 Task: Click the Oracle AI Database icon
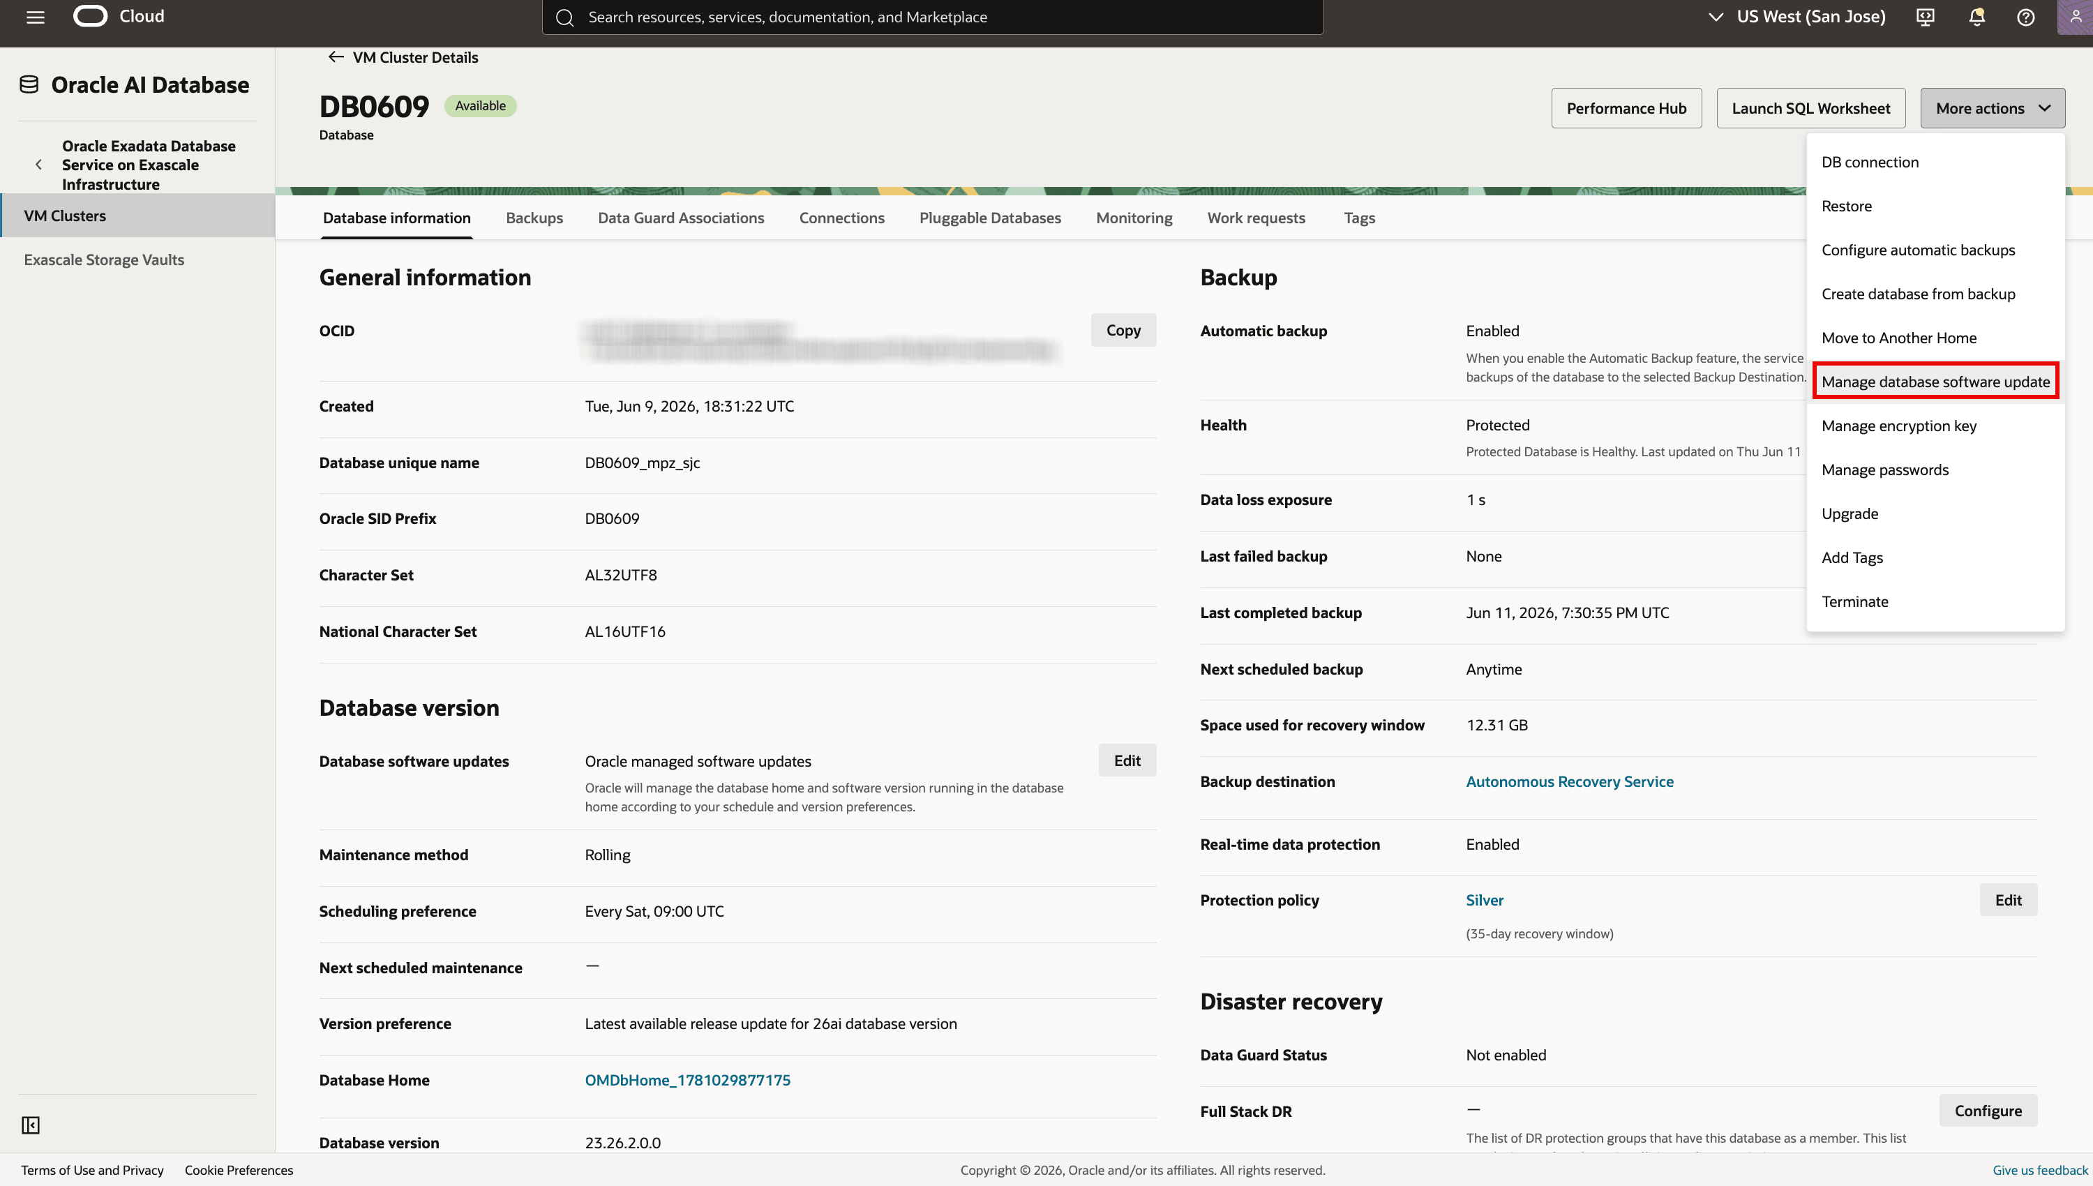coord(29,84)
